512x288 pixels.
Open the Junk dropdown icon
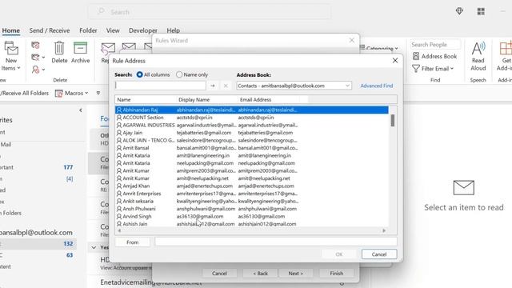[x=38, y=70]
